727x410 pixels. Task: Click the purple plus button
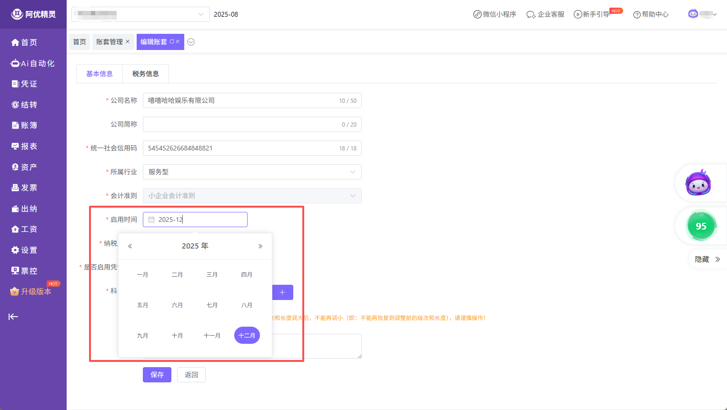[282, 292]
